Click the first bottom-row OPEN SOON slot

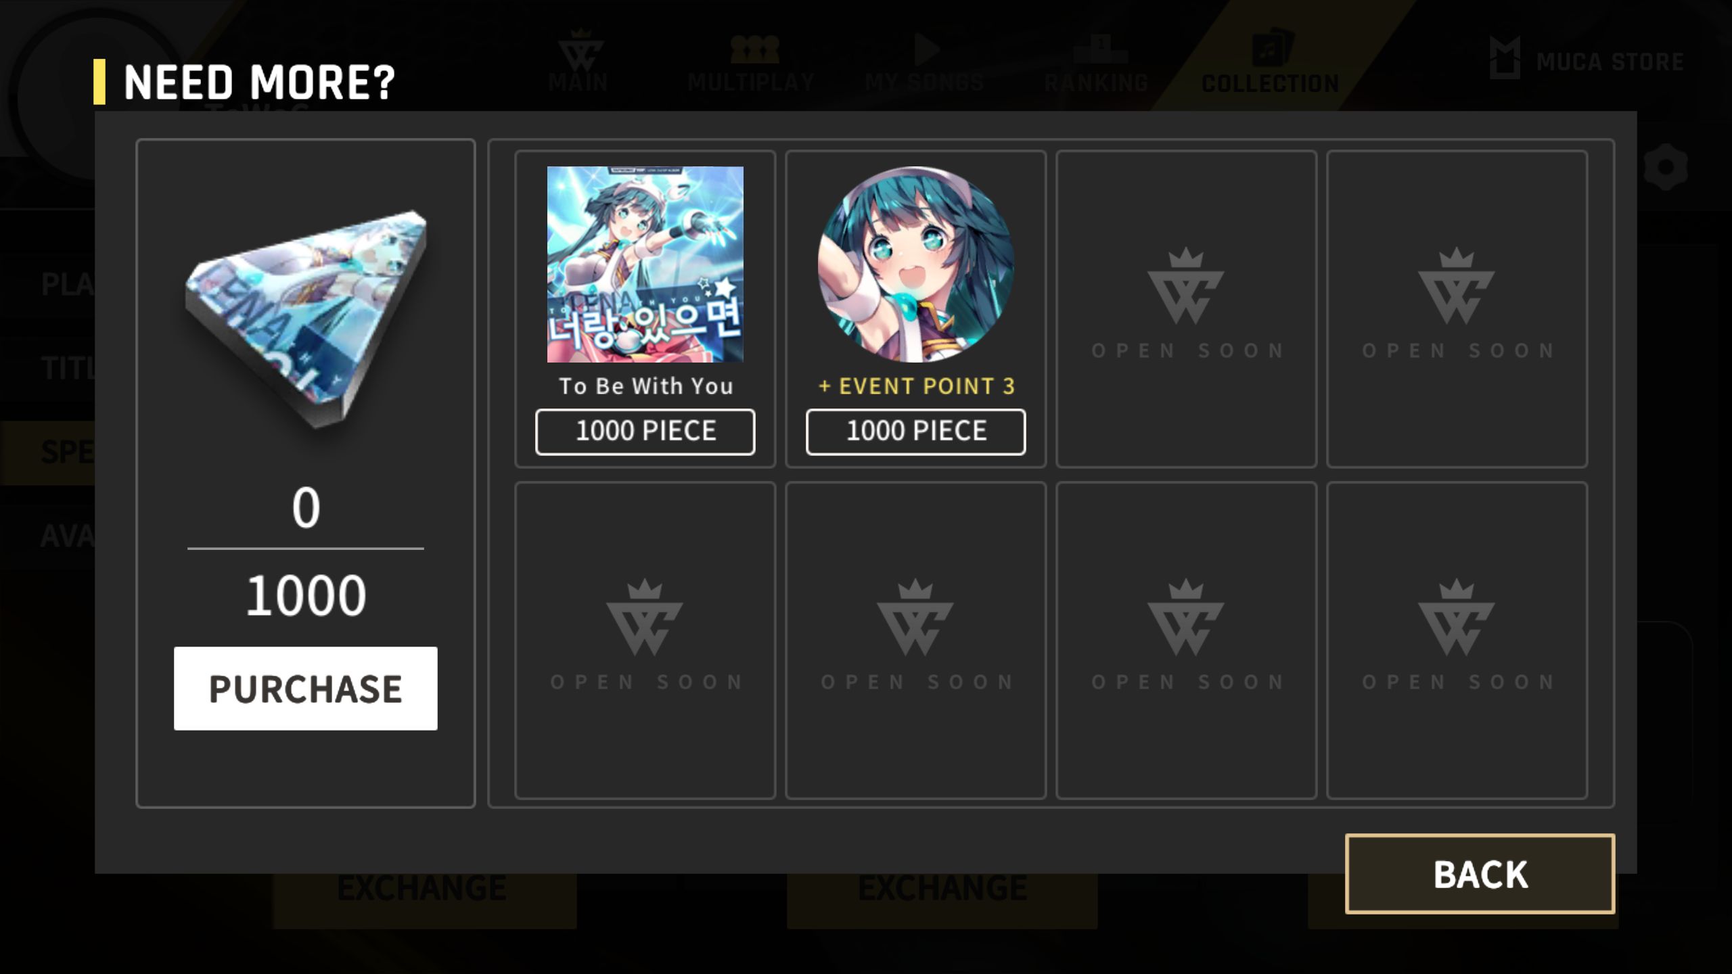[645, 640]
